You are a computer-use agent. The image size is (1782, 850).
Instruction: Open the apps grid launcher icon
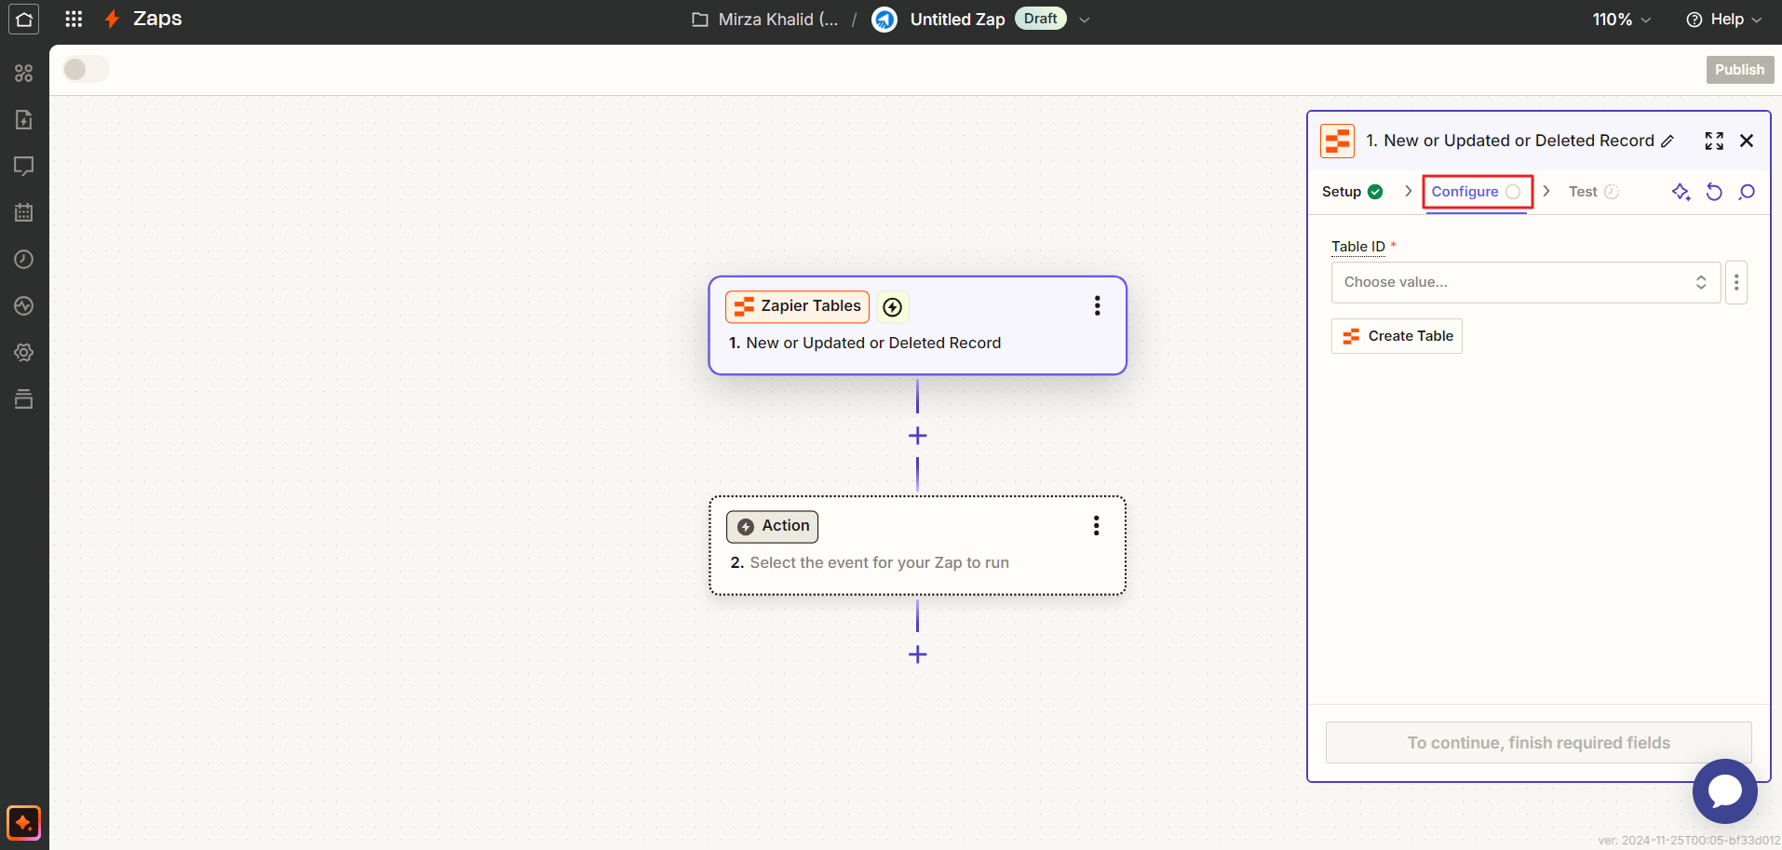(x=74, y=19)
